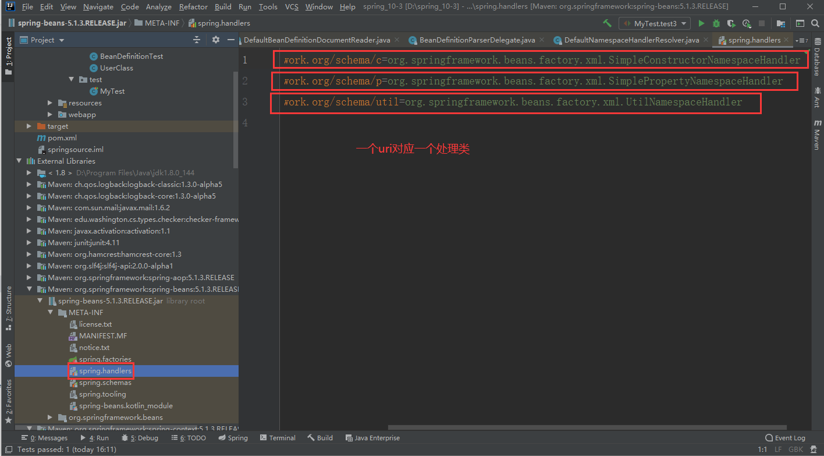The width and height of the screenshot is (824, 456).
Task: Click the 1:1 cursor position indicator
Action: click(762, 450)
